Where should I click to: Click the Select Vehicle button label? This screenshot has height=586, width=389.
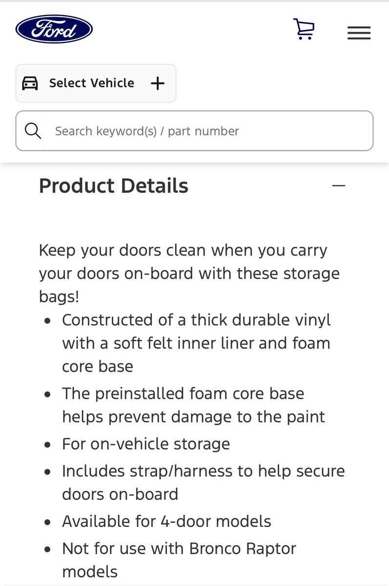click(x=92, y=83)
